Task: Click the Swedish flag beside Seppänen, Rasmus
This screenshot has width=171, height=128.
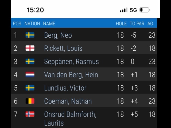Action: tap(30, 61)
